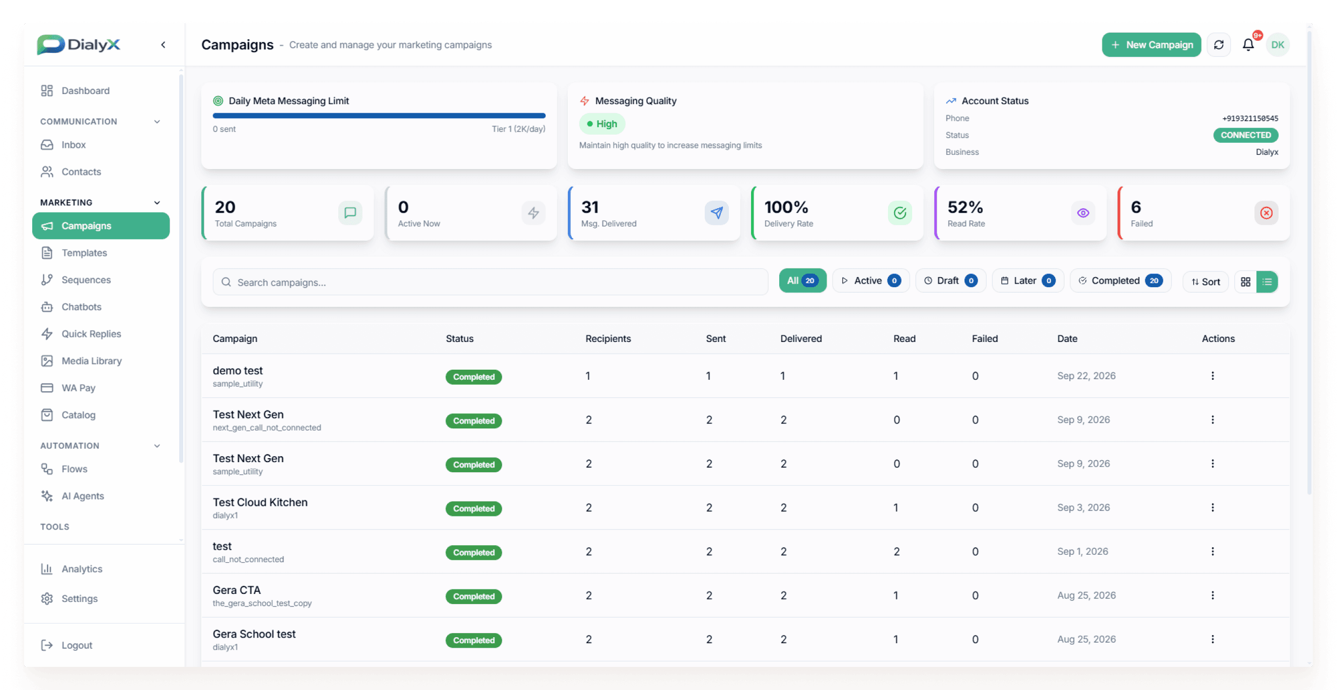Collapse the Communication section

(x=157, y=121)
